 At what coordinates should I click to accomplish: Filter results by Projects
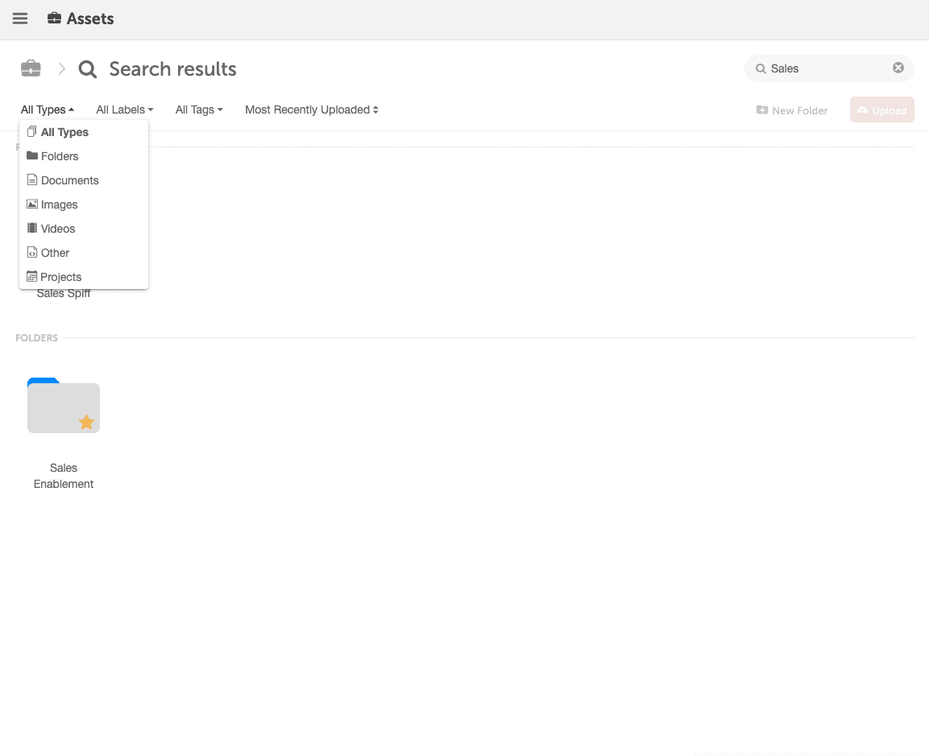[x=84, y=277]
